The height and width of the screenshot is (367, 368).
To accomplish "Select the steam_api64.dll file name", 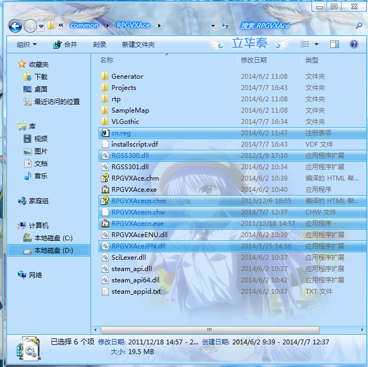I will coord(135,280).
